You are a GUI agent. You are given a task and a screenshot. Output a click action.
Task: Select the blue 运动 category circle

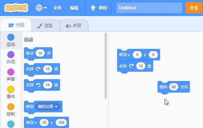pos(11,37)
